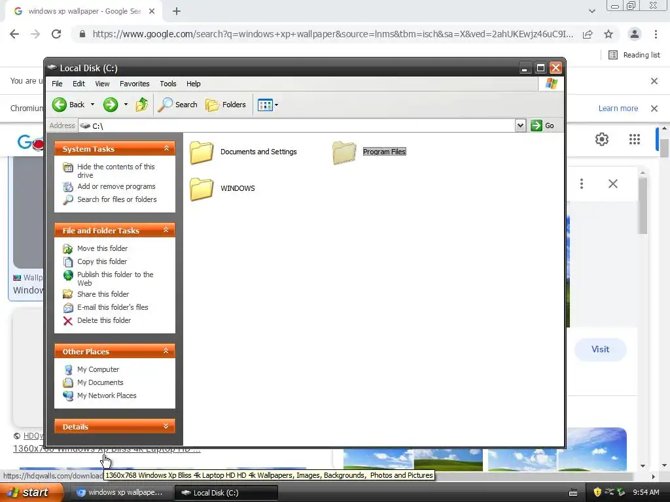Collapse the System Tasks panel
Viewport: 670px width, 502px height.
point(166,148)
